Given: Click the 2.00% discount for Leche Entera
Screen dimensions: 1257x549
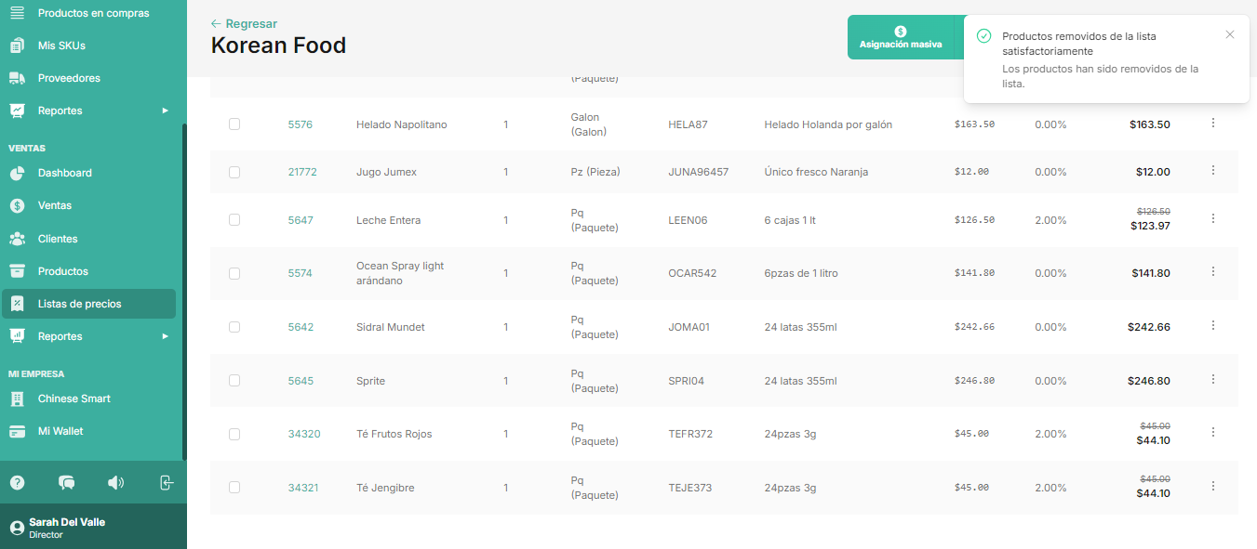Looking at the screenshot, I should 1050,220.
